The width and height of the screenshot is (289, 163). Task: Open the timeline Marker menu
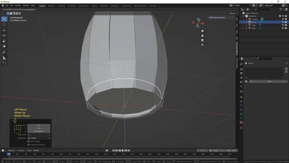pos(36,150)
